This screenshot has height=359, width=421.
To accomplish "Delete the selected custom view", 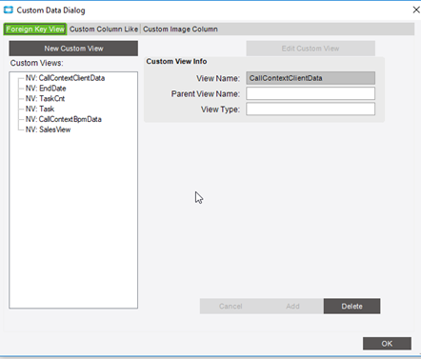I will point(351,307).
